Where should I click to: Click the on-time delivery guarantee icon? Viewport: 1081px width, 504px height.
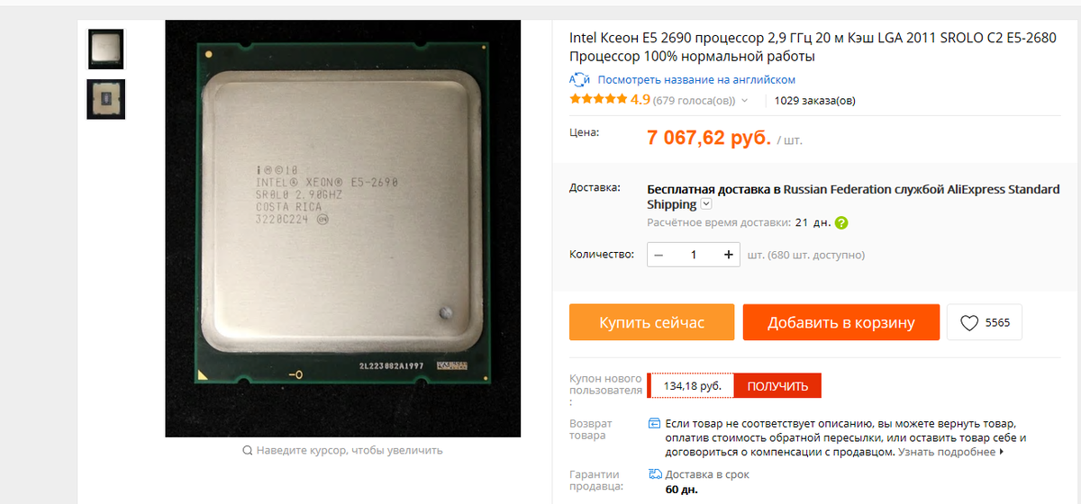655,474
